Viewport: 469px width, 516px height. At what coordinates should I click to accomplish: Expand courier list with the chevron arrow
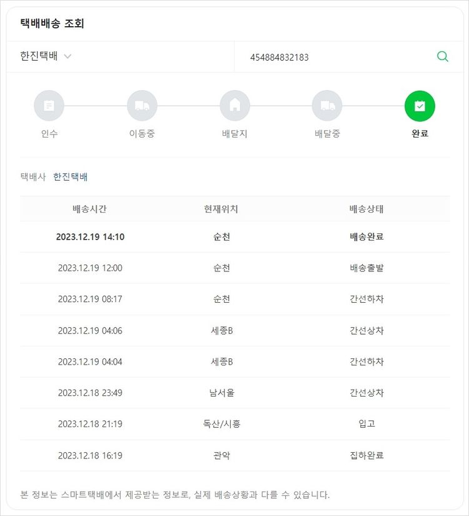(x=68, y=56)
